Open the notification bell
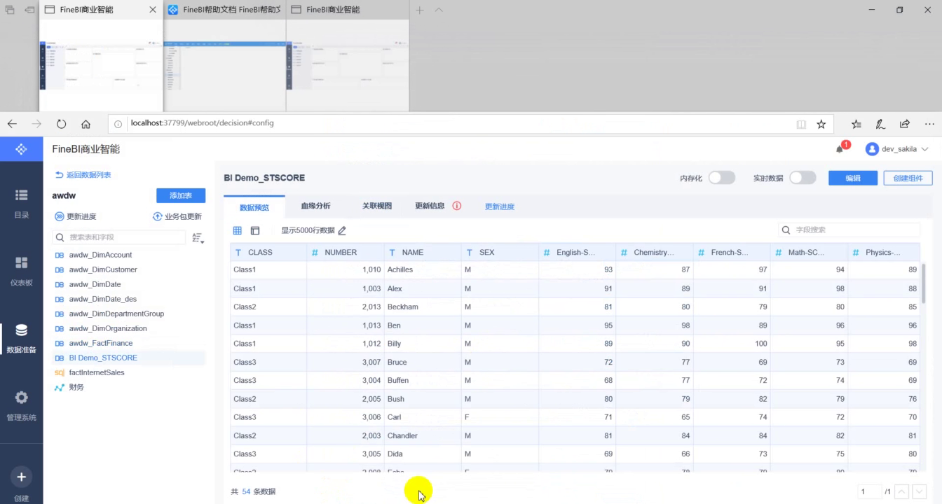The width and height of the screenshot is (942, 504). pos(840,149)
